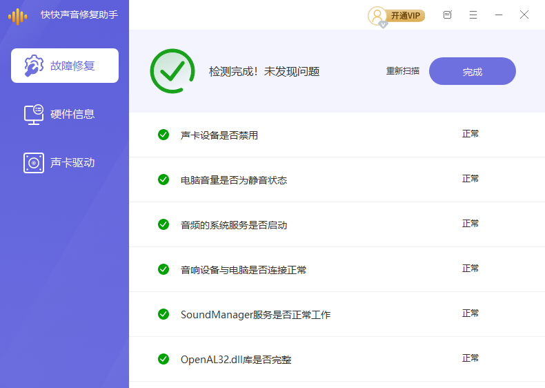Click the check icon beside 电脑音量是否为静音状态
Screen dimensions: 545x388
pos(163,180)
